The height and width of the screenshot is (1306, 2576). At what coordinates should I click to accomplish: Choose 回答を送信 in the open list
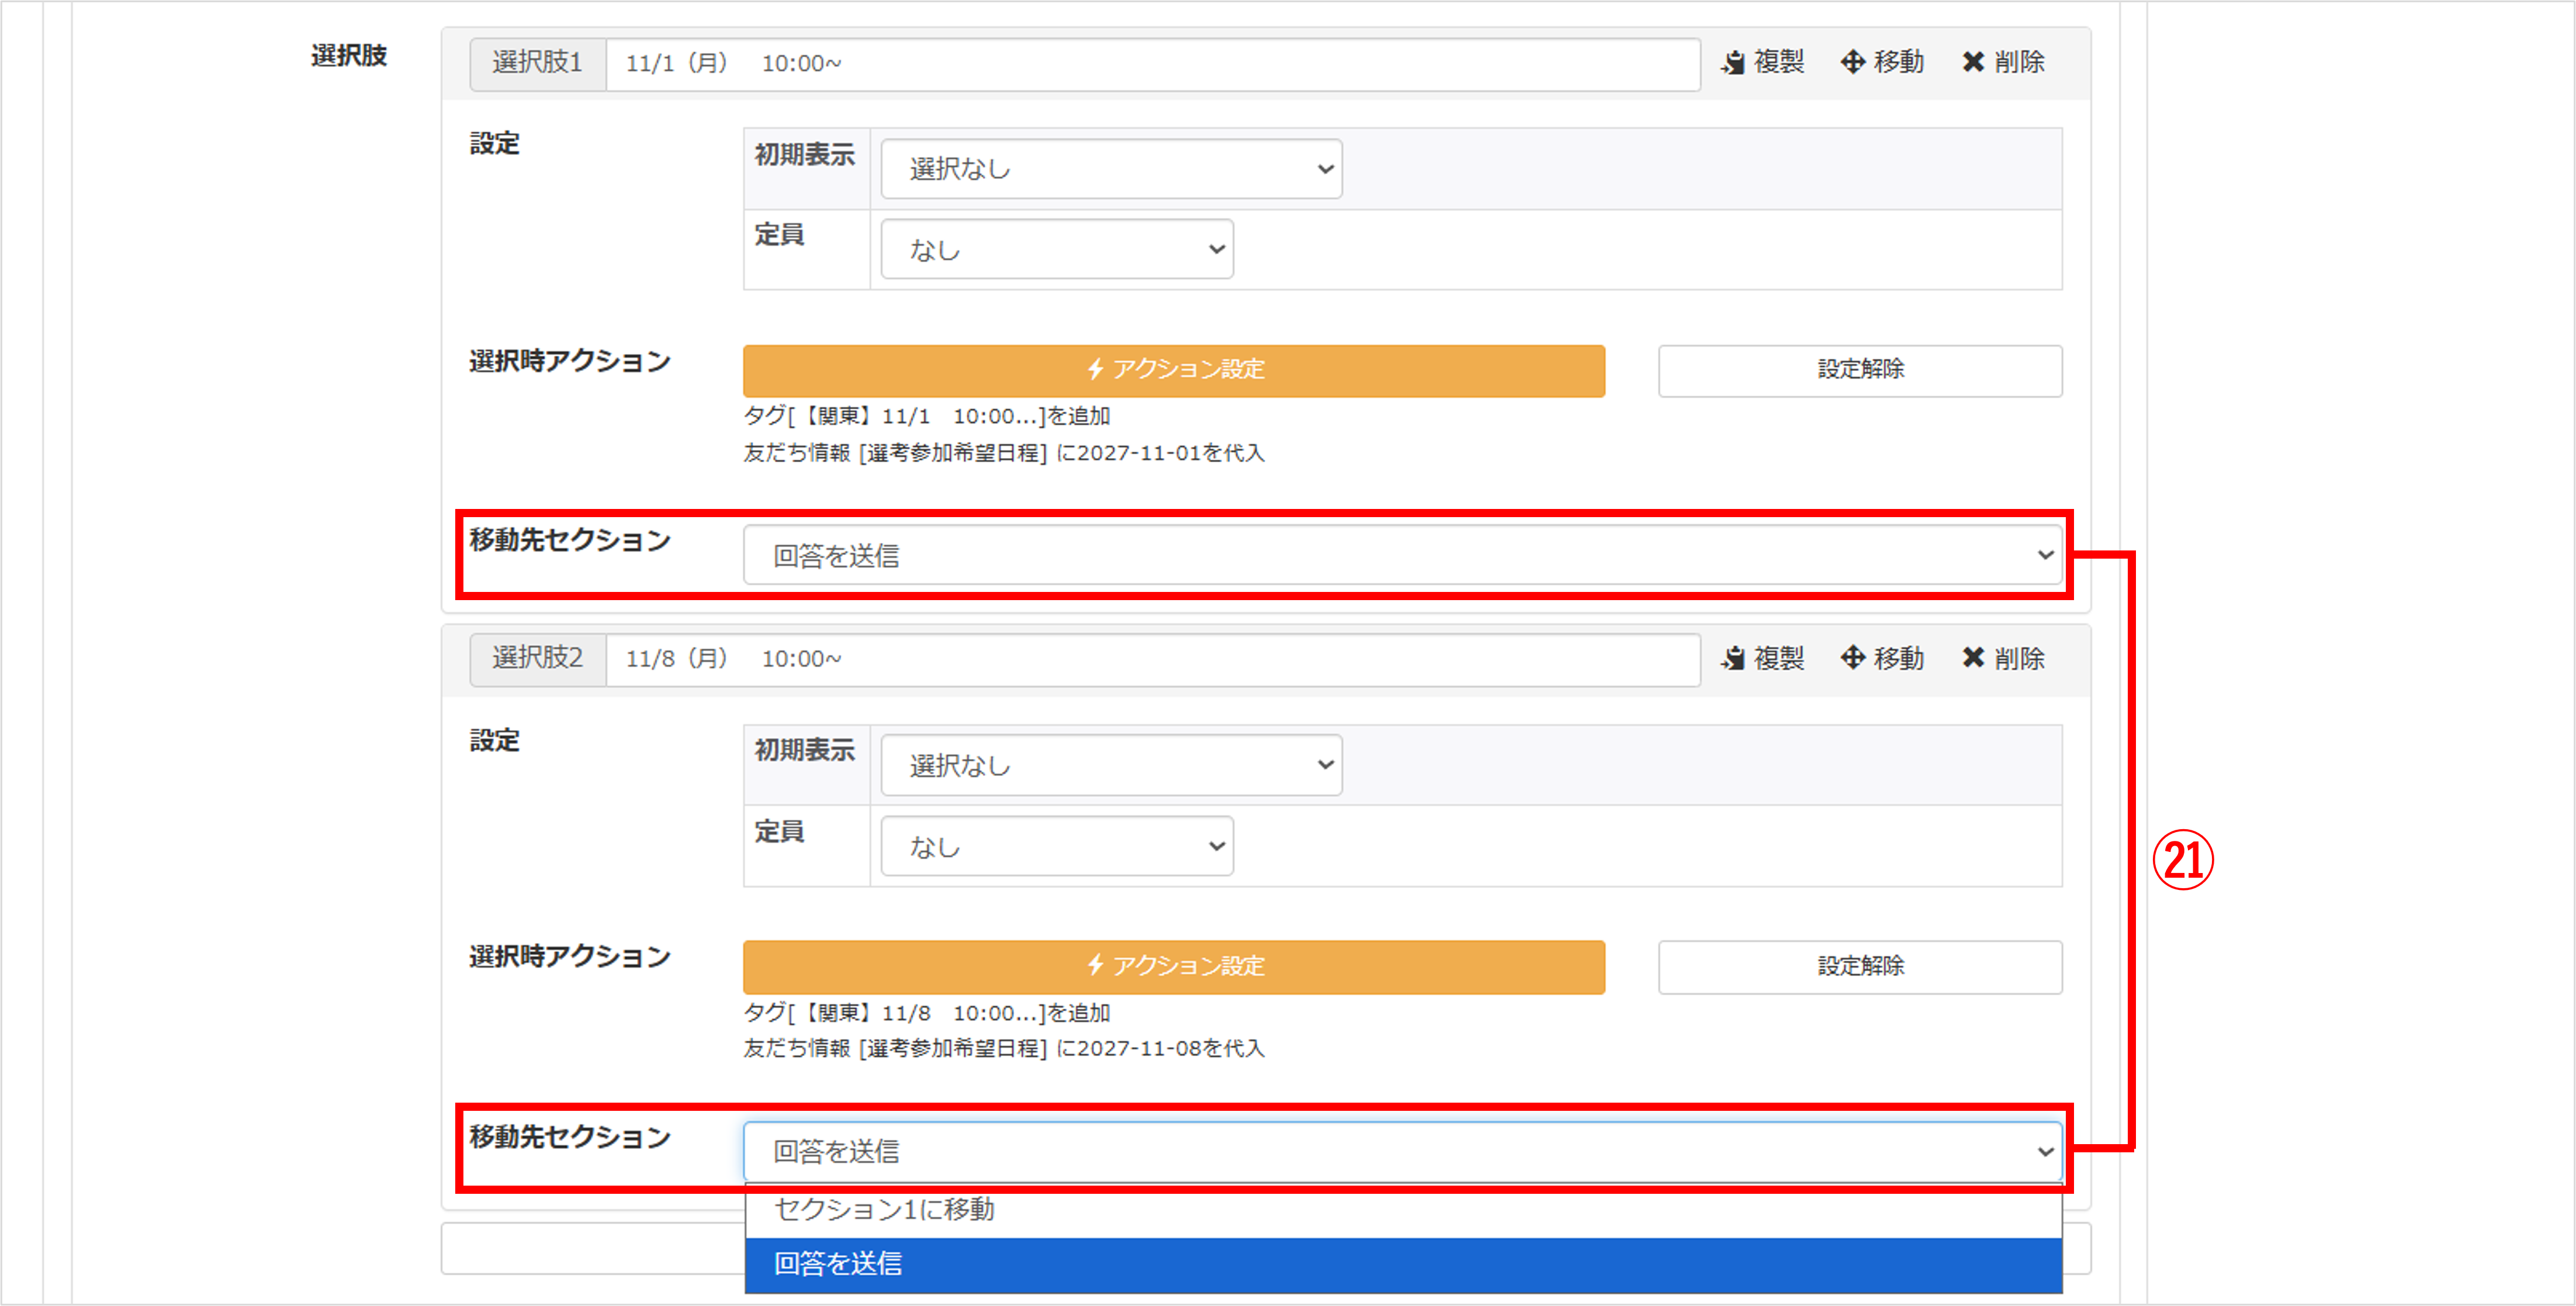[x=1402, y=1264]
